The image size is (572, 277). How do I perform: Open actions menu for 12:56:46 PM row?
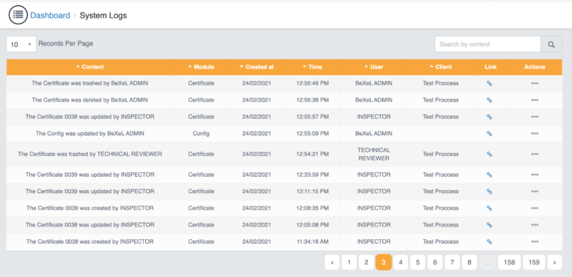(535, 83)
